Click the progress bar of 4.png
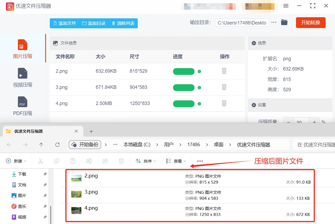Viewport: 335px width, 224px height. (184, 104)
